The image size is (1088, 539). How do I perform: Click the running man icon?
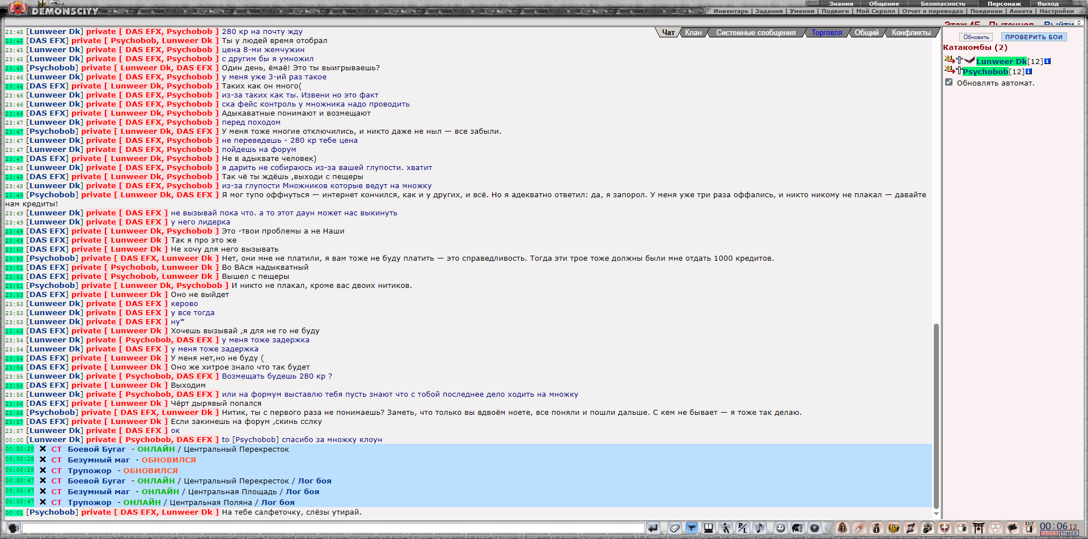pos(726,528)
